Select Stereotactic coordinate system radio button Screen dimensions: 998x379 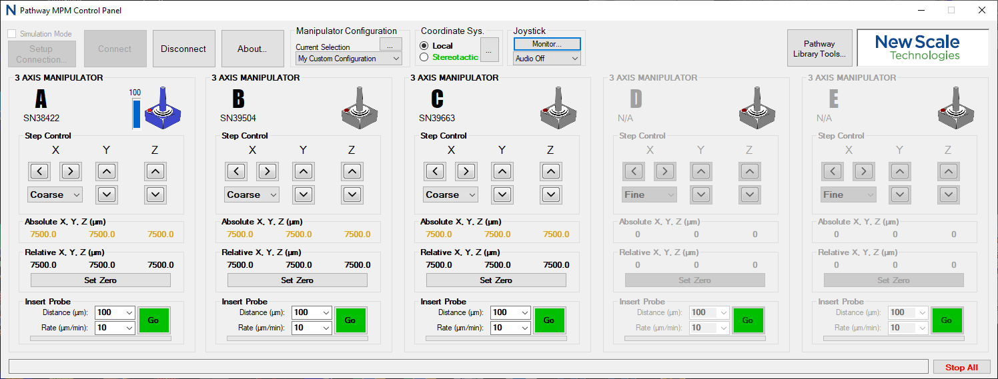424,57
